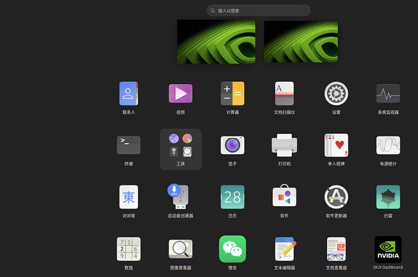Image resolution: width=418 pixels, height=277 pixels.
Task: Launch the NVIDIA DGX Dashboard
Action: coord(388,249)
